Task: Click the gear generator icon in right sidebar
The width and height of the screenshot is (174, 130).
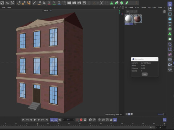Action: coord(170,39)
